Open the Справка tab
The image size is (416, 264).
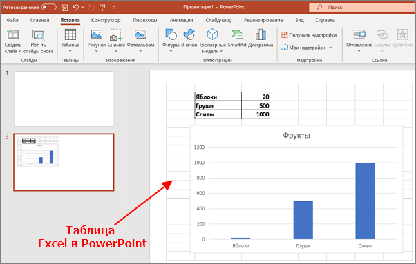pyautogui.click(x=325, y=20)
